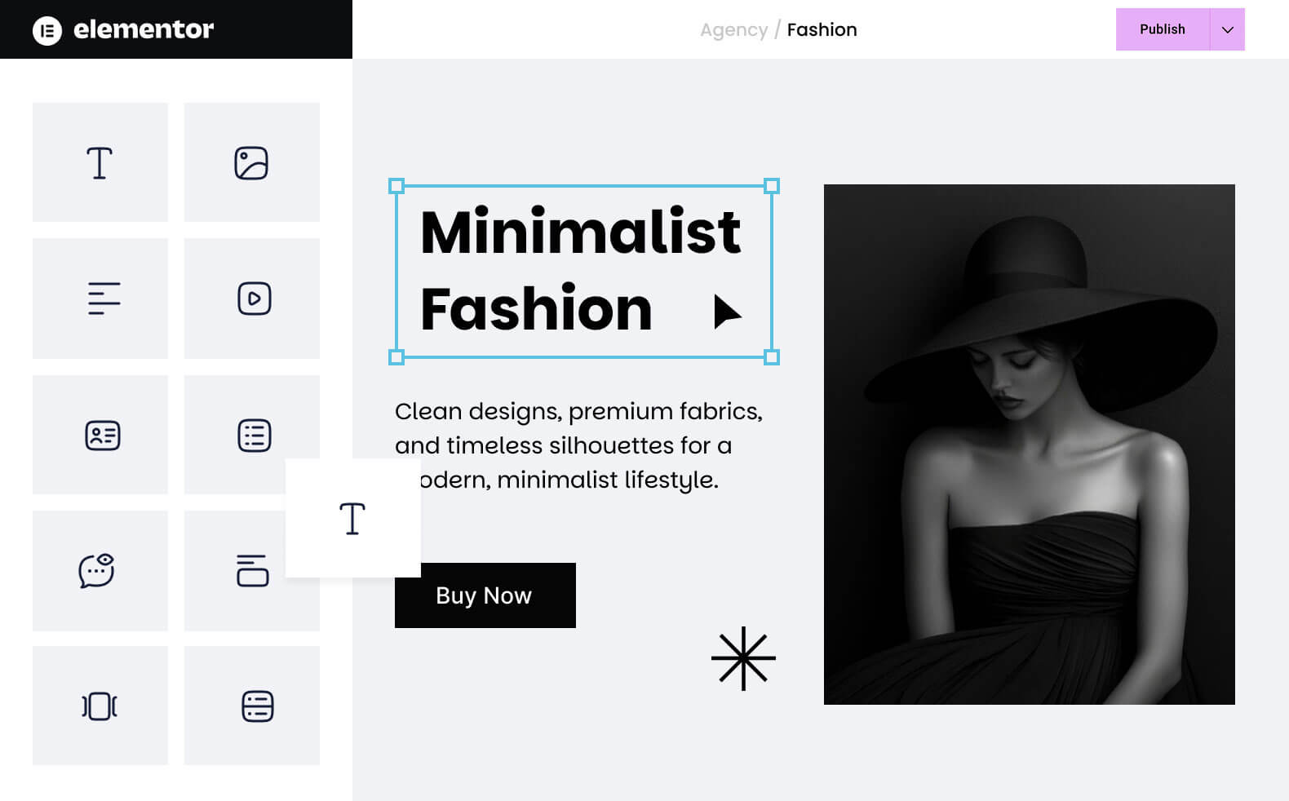1289x801 pixels.
Task: Pick the carousel slides widget
Action: tap(100, 706)
